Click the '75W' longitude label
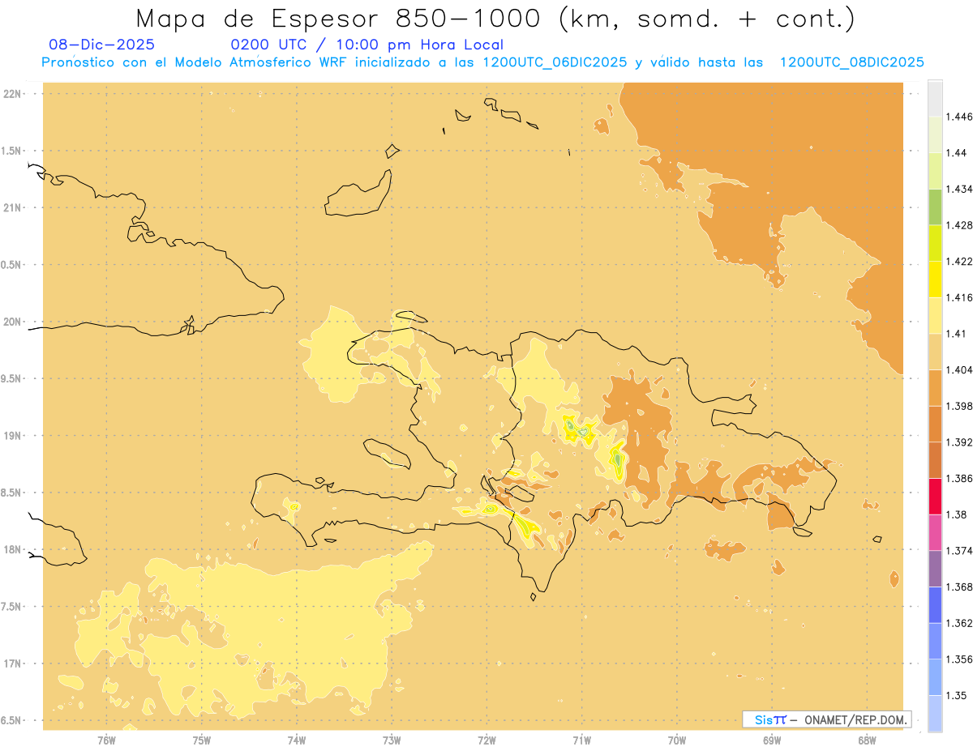973x751 pixels. tap(202, 740)
